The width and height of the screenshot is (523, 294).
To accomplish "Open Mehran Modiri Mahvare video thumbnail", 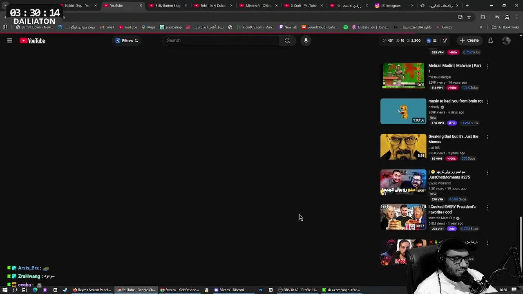I will coord(403,76).
